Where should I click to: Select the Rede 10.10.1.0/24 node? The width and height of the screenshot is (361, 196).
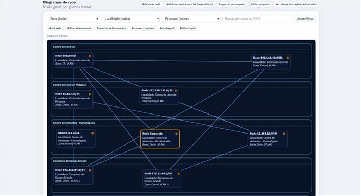(73, 99)
